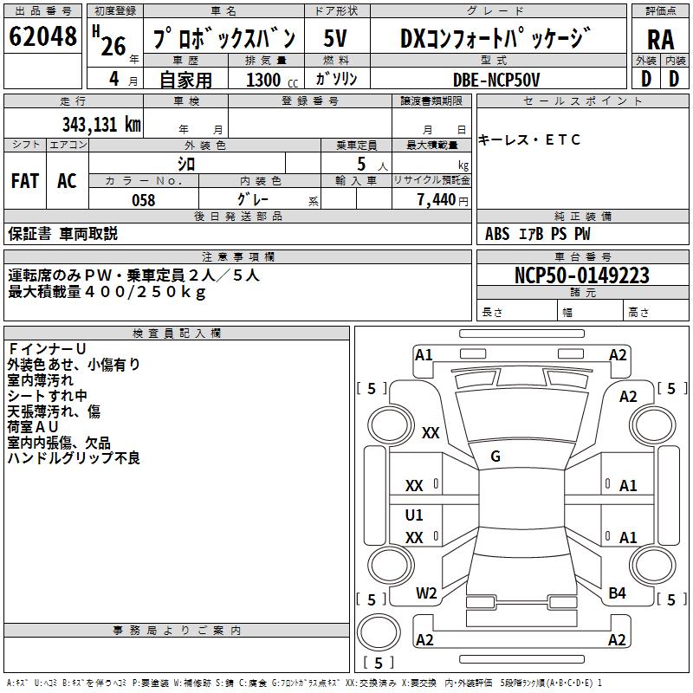693x693 pixels.
Task: Click the note 外装色あせ、小傷有り
Action: 74,364
